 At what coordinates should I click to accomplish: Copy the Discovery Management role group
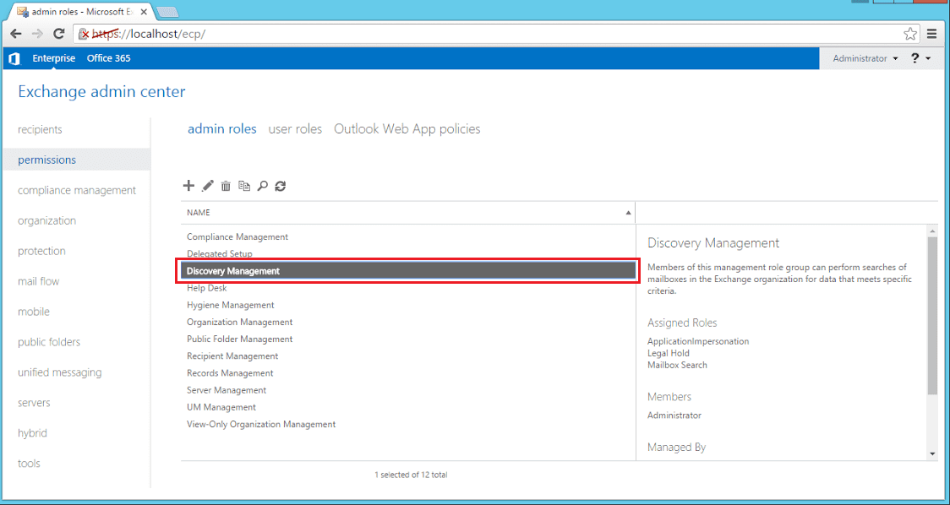244,186
